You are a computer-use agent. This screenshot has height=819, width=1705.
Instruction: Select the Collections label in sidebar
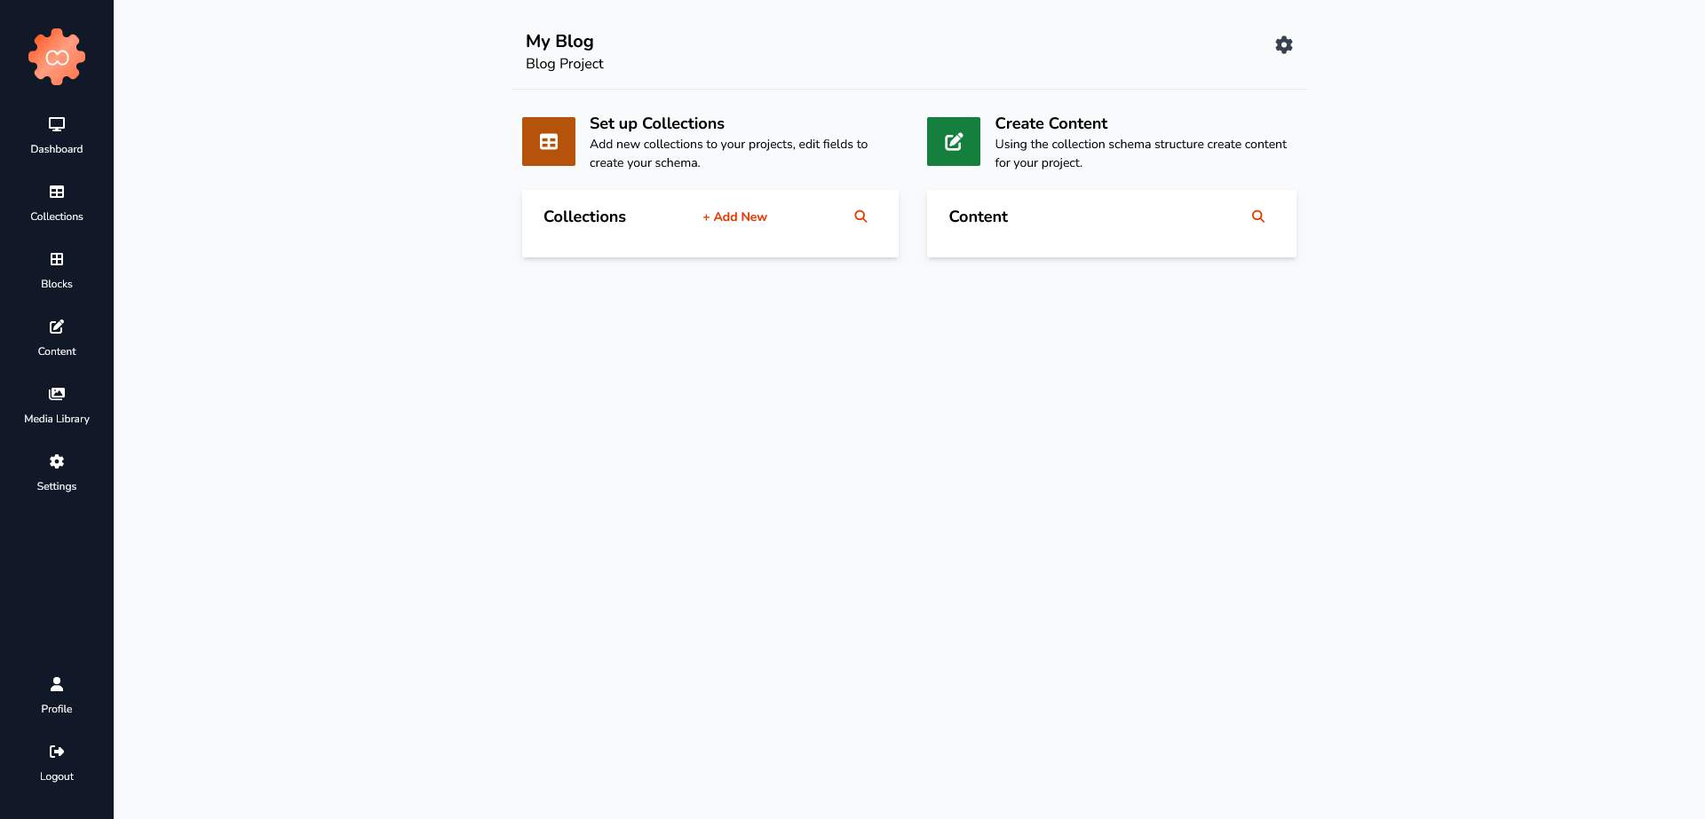pyautogui.click(x=57, y=217)
